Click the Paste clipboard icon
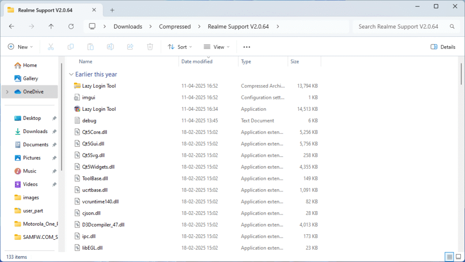Screen dimensions: 465x262 [90, 47]
